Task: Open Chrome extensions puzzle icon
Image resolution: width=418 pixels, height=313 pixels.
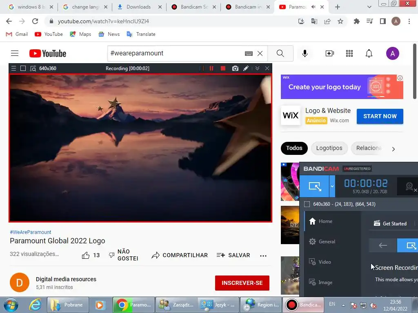Action: point(356,21)
